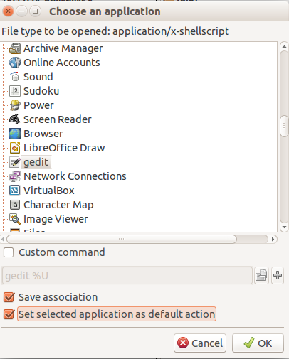Choose Character Map from the list
The image size is (289, 359).
[x=58, y=205]
